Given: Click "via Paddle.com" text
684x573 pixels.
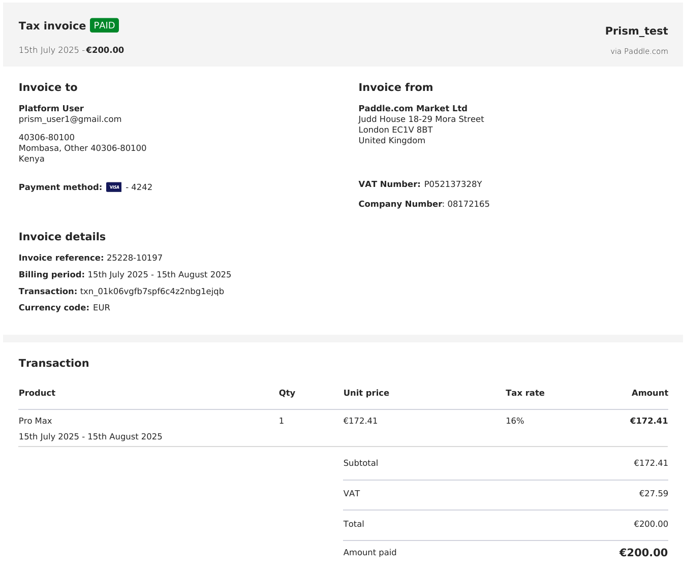Looking at the screenshot, I should 639,51.
